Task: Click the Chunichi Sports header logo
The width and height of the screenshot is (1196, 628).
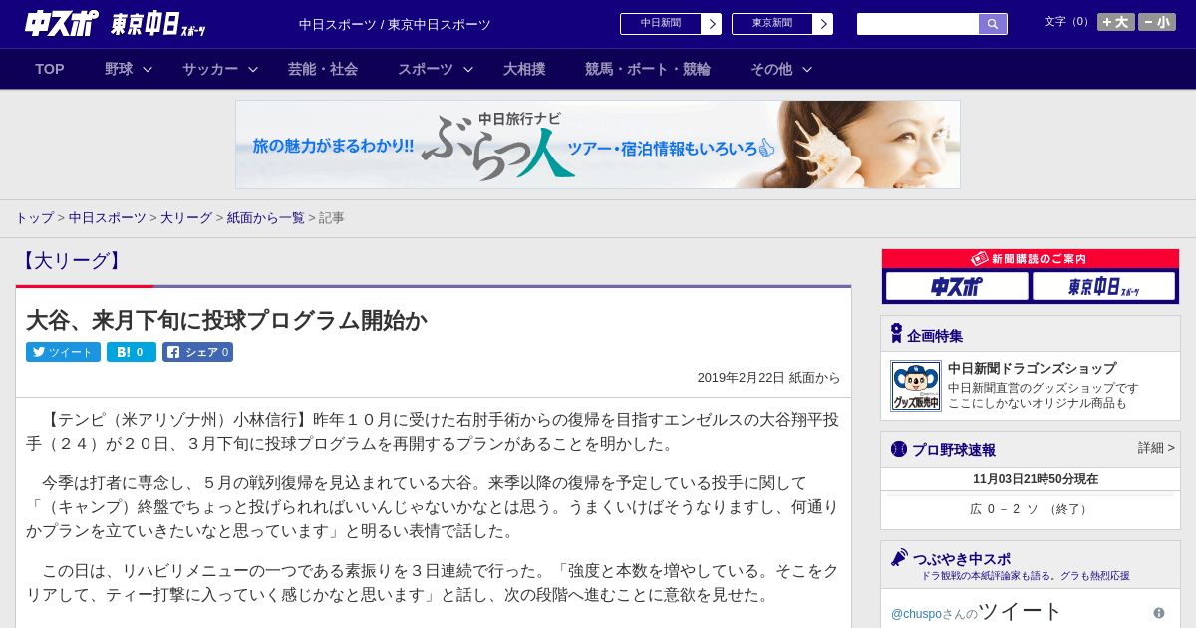Action: 62,23
